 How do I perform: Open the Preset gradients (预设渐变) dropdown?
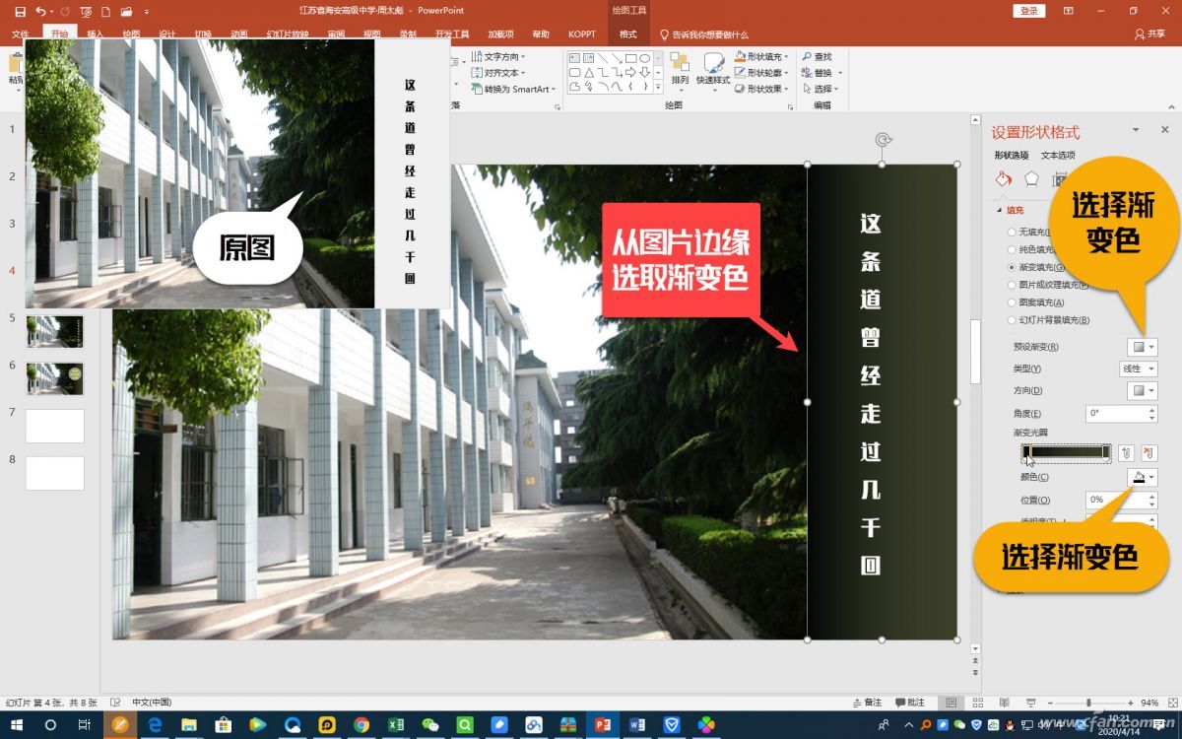point(1142,347)
